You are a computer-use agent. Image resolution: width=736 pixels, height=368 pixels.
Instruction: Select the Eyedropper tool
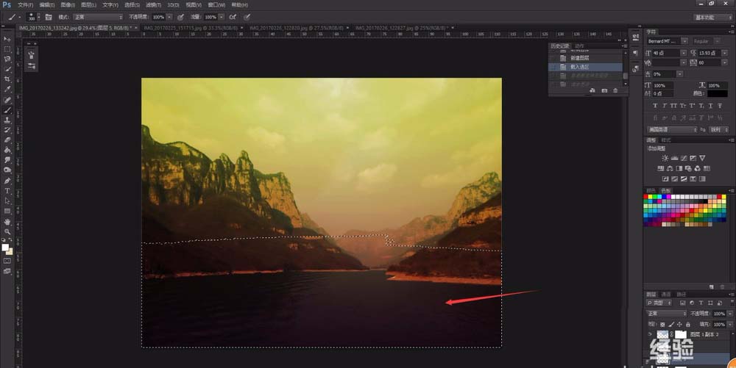[x=7, y=90]
